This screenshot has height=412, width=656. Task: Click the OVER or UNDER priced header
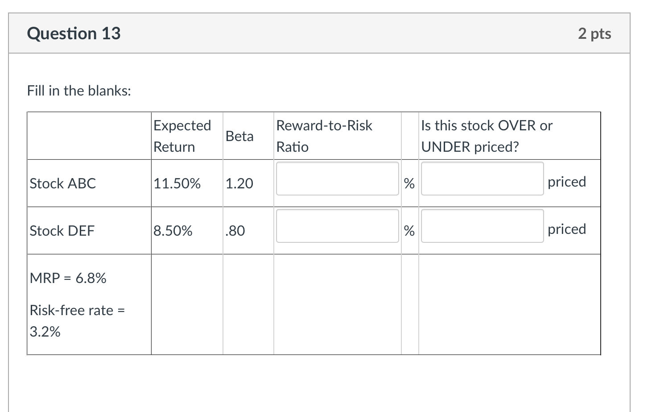coord(487,136)
